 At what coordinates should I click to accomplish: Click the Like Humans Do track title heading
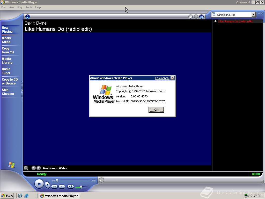(x=58, y=29)
